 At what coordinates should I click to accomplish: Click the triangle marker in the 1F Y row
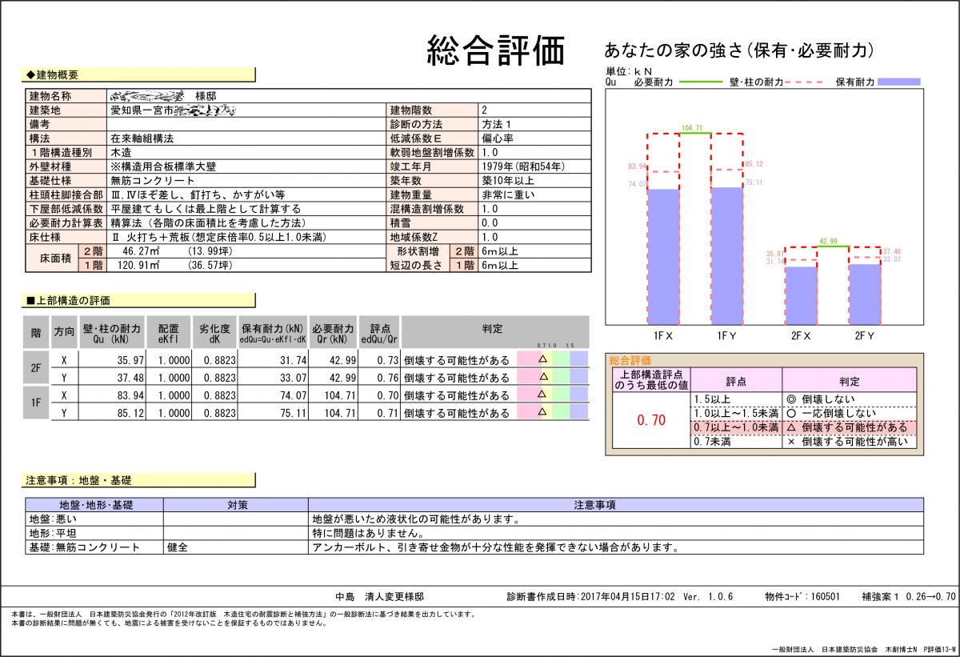click(542, 412)
